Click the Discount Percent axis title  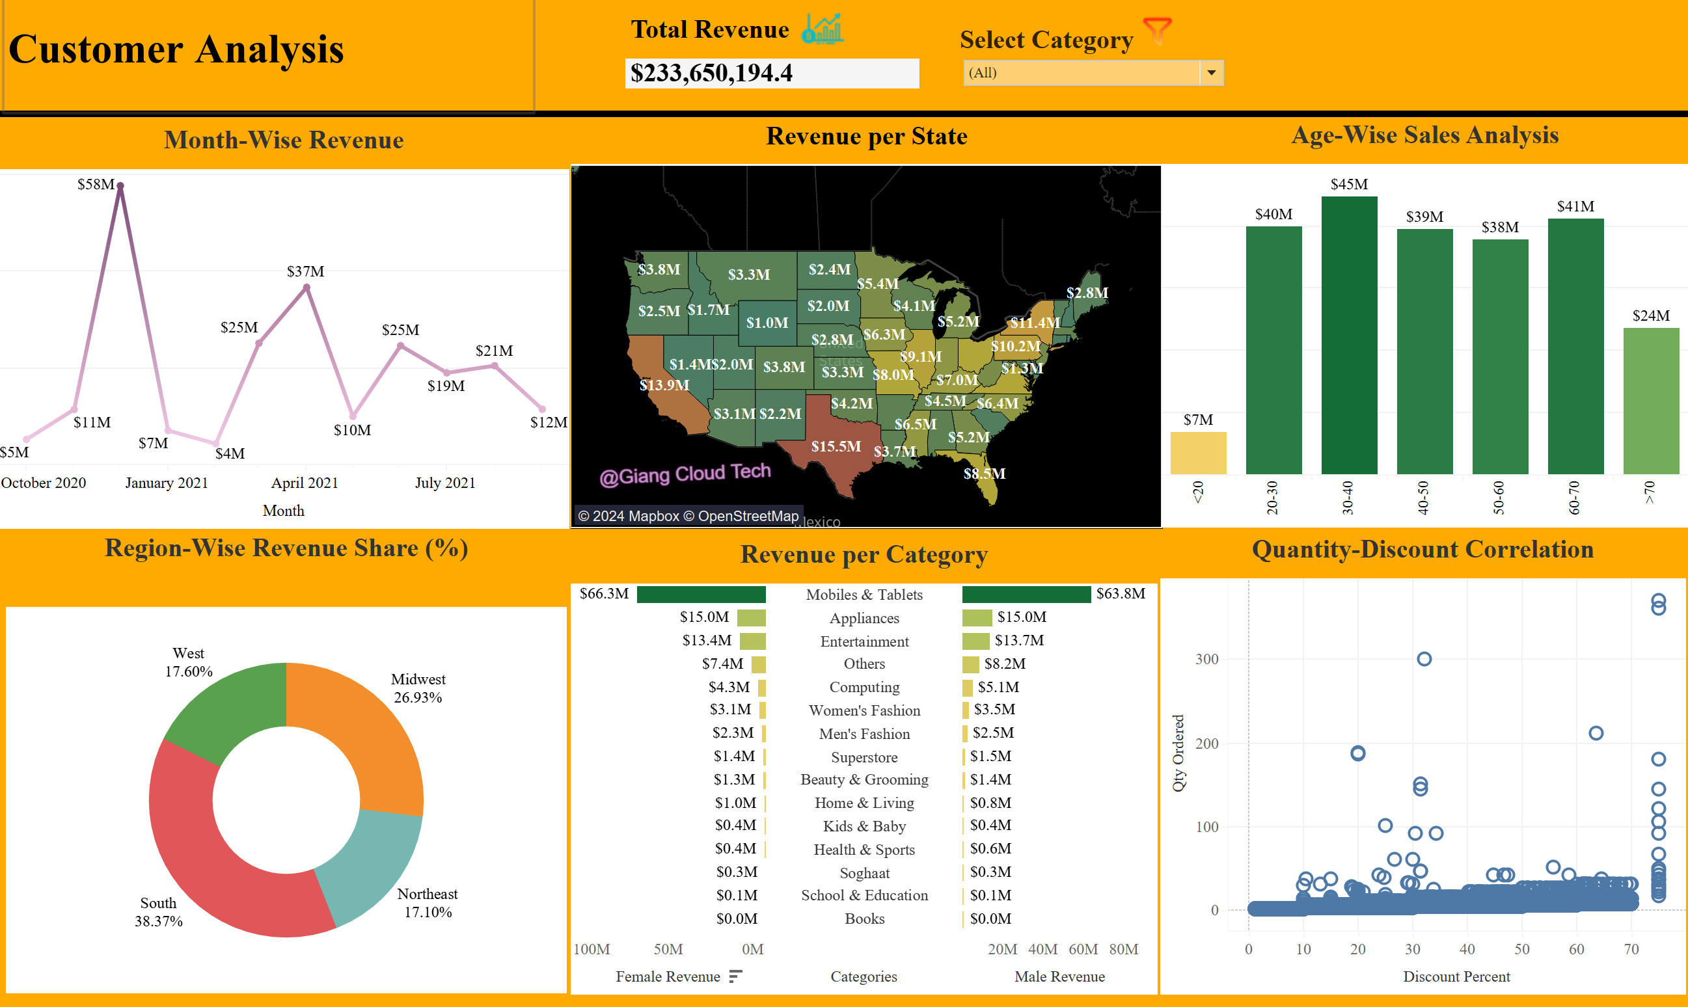[x=1456, y=976]
